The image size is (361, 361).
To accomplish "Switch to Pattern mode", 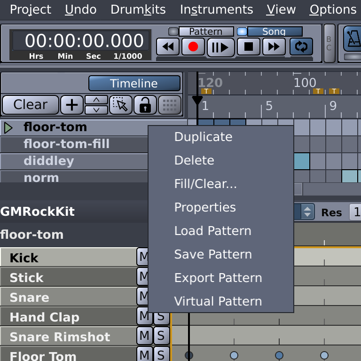I will click(206, 31).
